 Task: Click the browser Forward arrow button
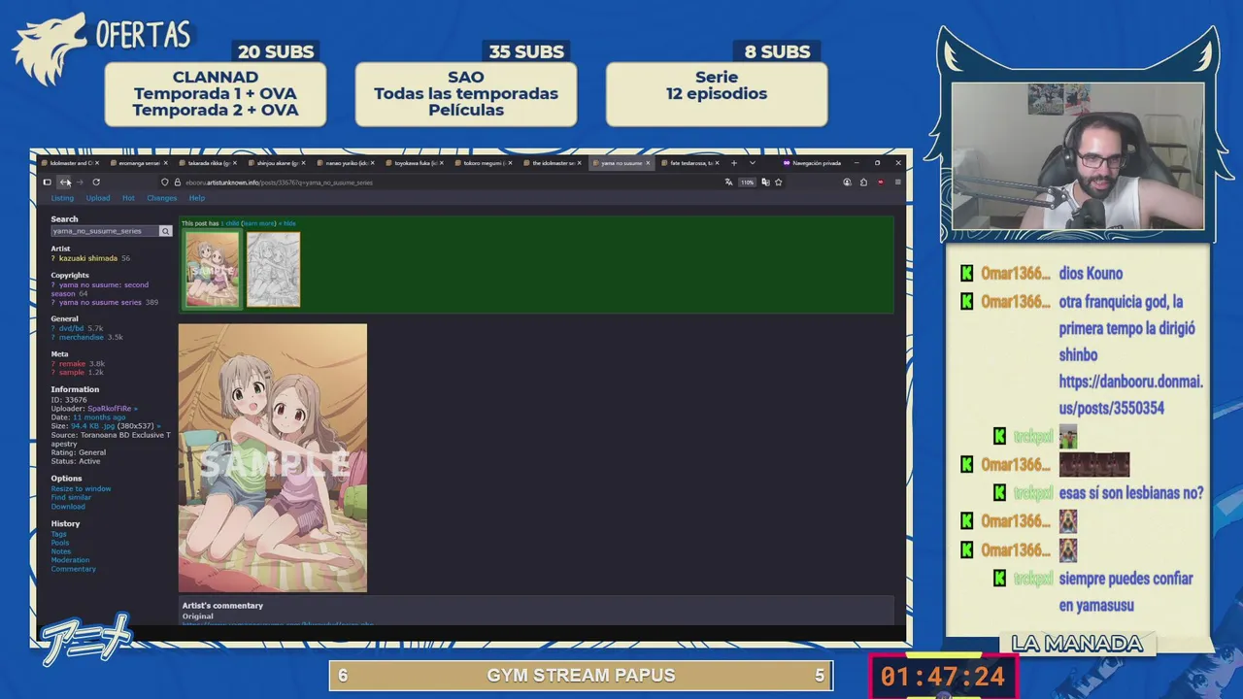pyautogui.click(x=80, y=183)
